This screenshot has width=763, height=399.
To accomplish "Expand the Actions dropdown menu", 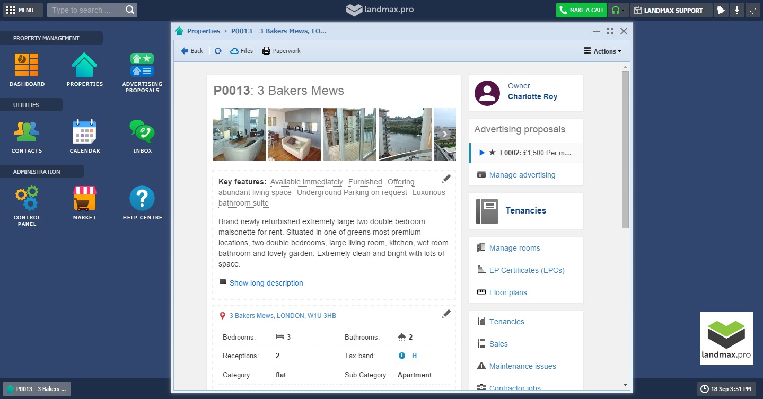I will [x=602, y=51].
